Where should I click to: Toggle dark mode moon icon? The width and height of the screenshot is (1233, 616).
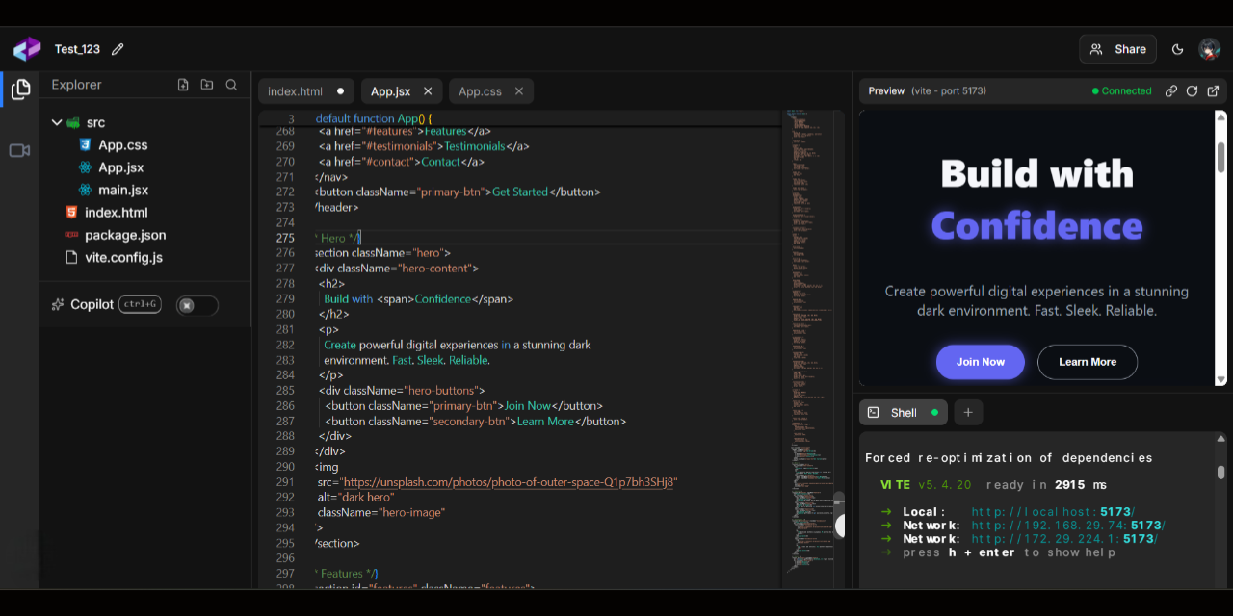pyautogui.click(x=1177, y=49)
